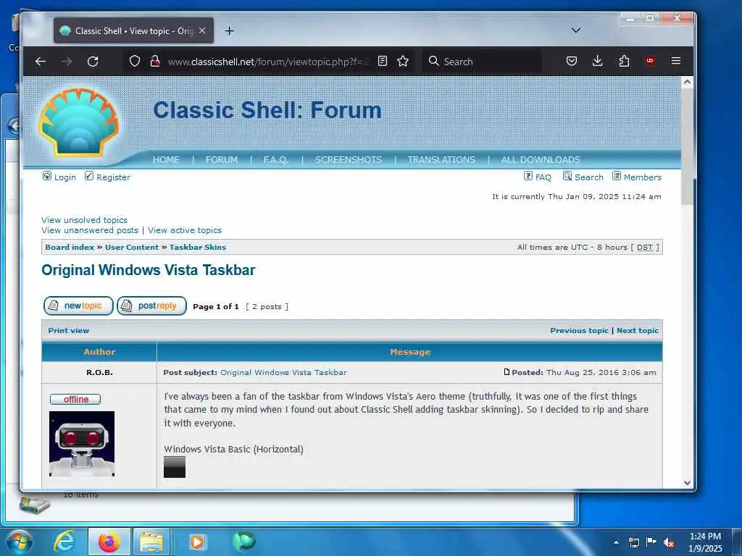Open the downloads panel

point(598,61)
